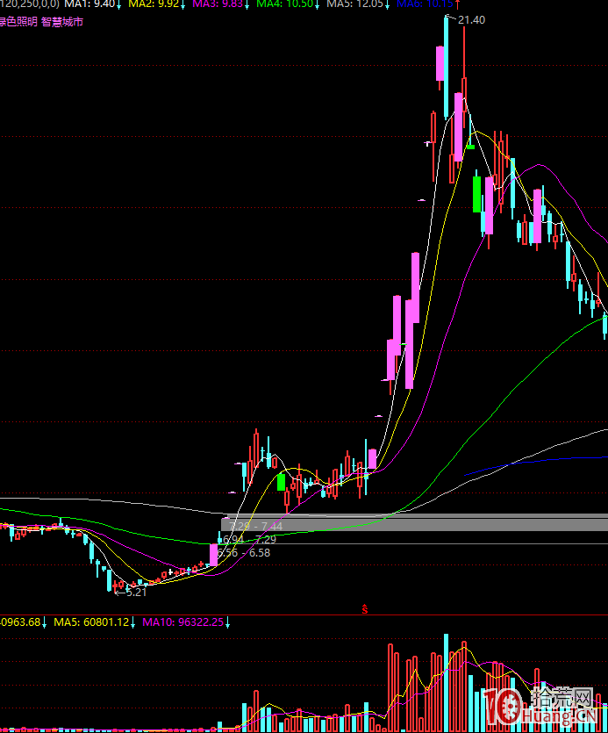Click the 21.40 peak price marker
The height and width of the screenshot is (733, 608).
[470, 19]
